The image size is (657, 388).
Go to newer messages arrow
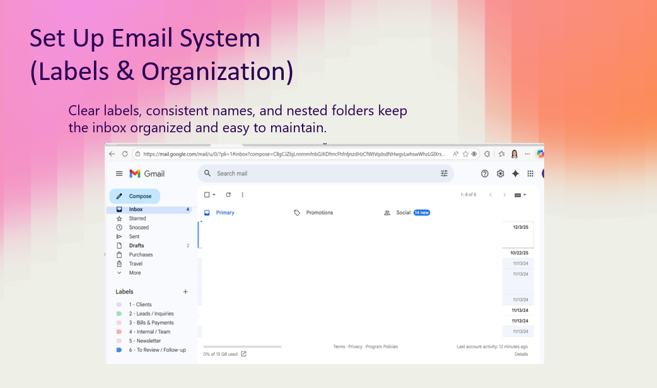pos(491,195)
